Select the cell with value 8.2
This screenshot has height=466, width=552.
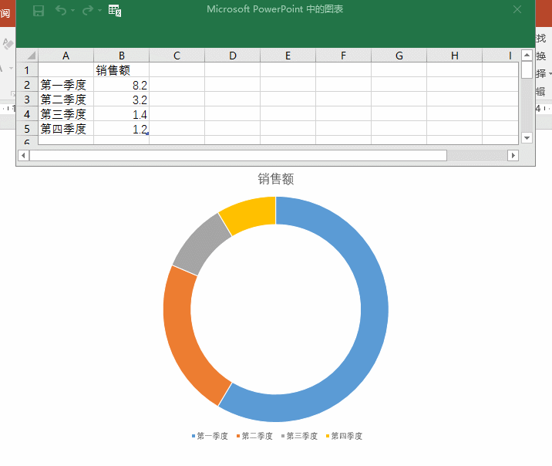[121, 85]
